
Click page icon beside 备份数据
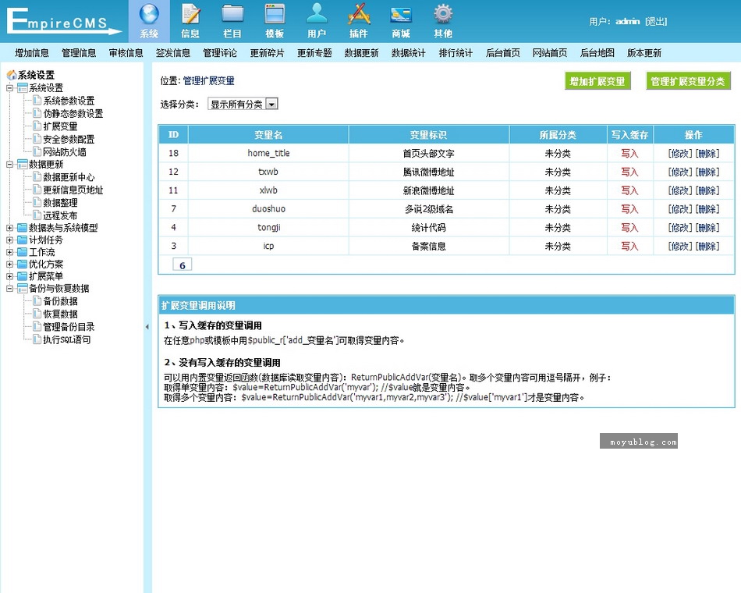(37, 300)
